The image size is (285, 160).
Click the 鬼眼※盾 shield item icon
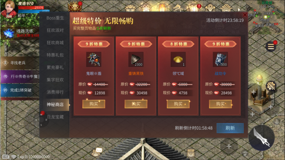click(94, 59)
